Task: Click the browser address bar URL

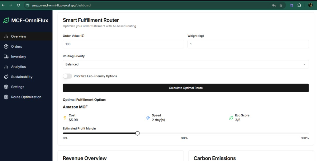Action: pyautogui.click(x=61, y=6)
